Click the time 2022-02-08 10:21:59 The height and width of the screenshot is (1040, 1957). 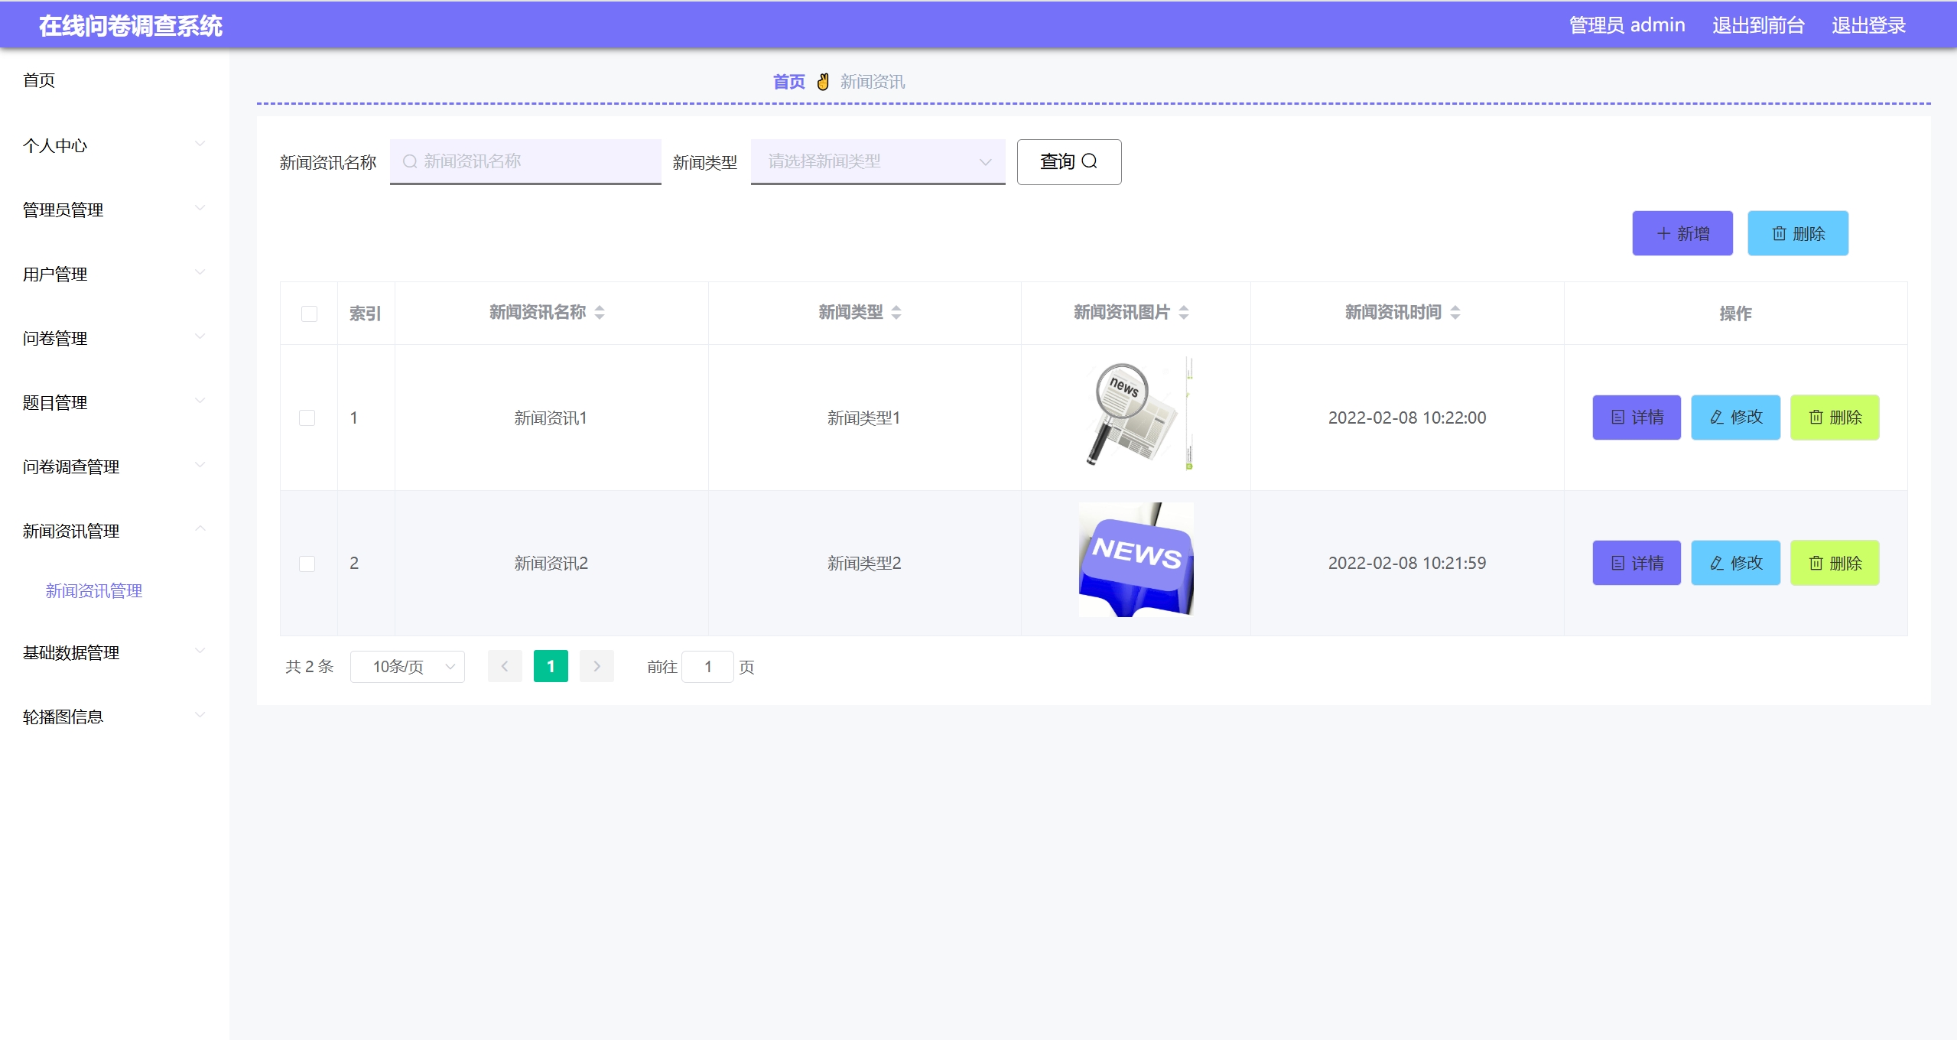[1407, 564]
